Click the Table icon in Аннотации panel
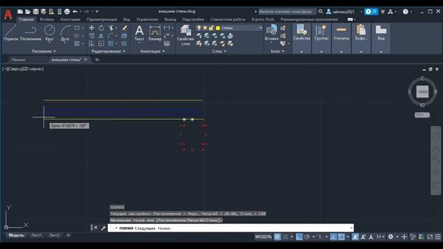Screen dimensions: 443x249 [167, 44]
